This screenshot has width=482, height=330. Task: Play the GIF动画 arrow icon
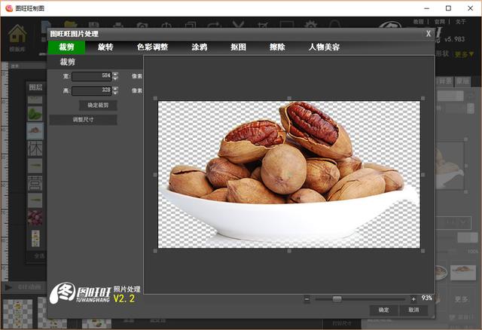pos(8,287)
